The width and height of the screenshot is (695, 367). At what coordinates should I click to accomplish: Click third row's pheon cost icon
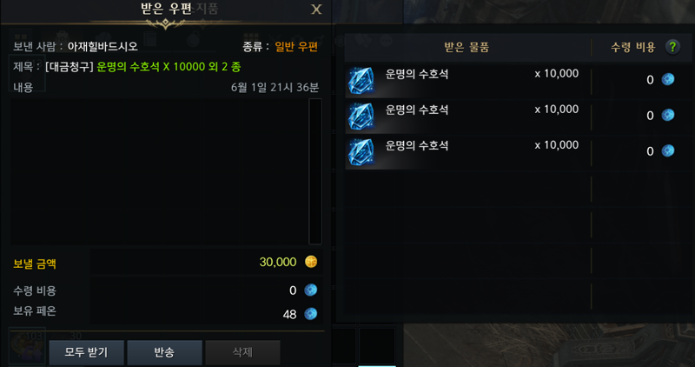pyautogui.click(x=668, y=150)
